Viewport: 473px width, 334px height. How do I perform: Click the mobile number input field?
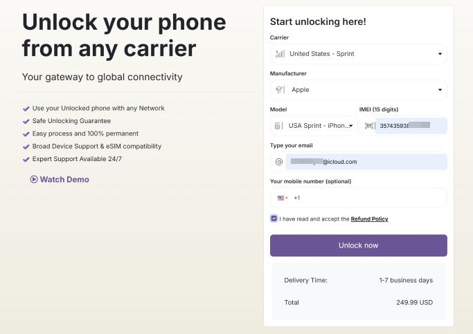click(x=371, y=198)
